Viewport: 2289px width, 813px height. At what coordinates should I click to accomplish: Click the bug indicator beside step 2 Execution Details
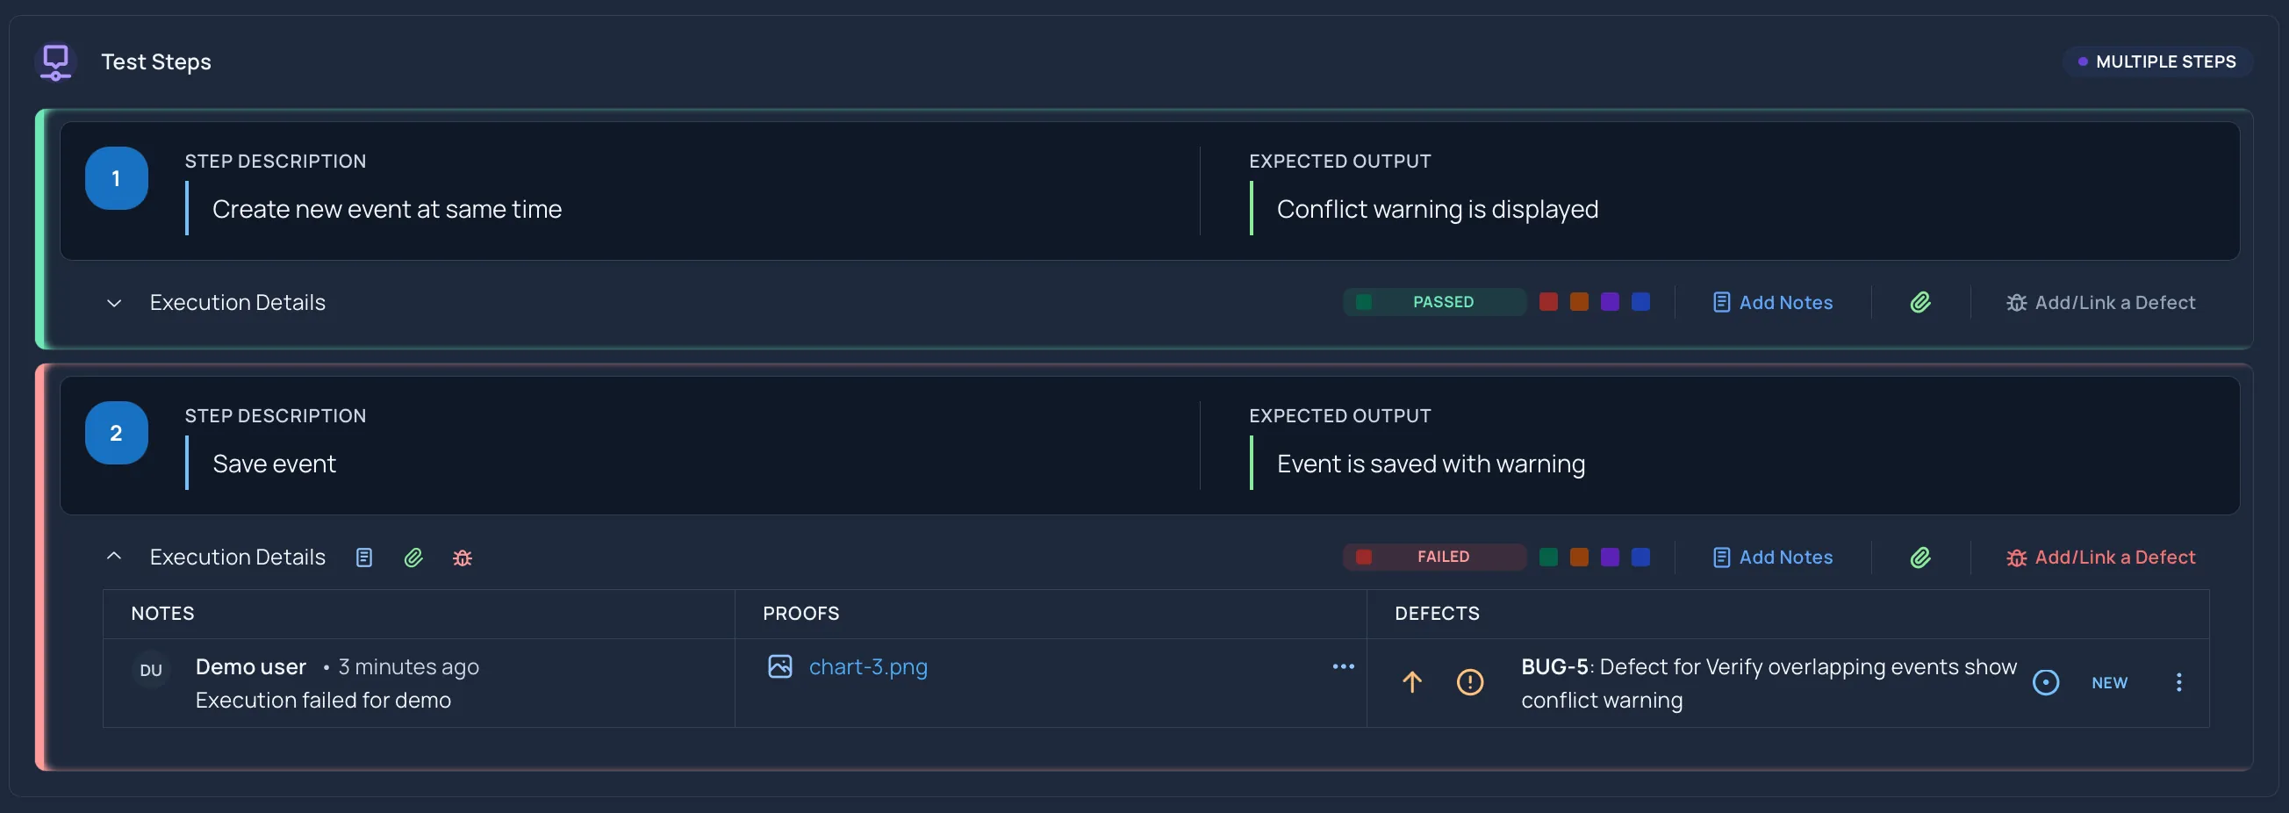[x=463, y=558]
